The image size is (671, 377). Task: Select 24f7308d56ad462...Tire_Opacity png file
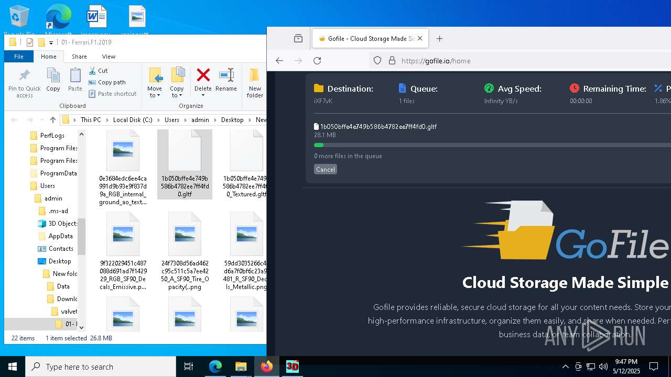185,251
